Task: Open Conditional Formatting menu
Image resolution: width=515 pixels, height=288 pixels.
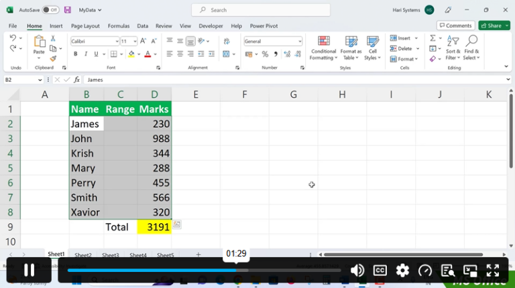Action: pyautogui.click(x=323, y=48)
